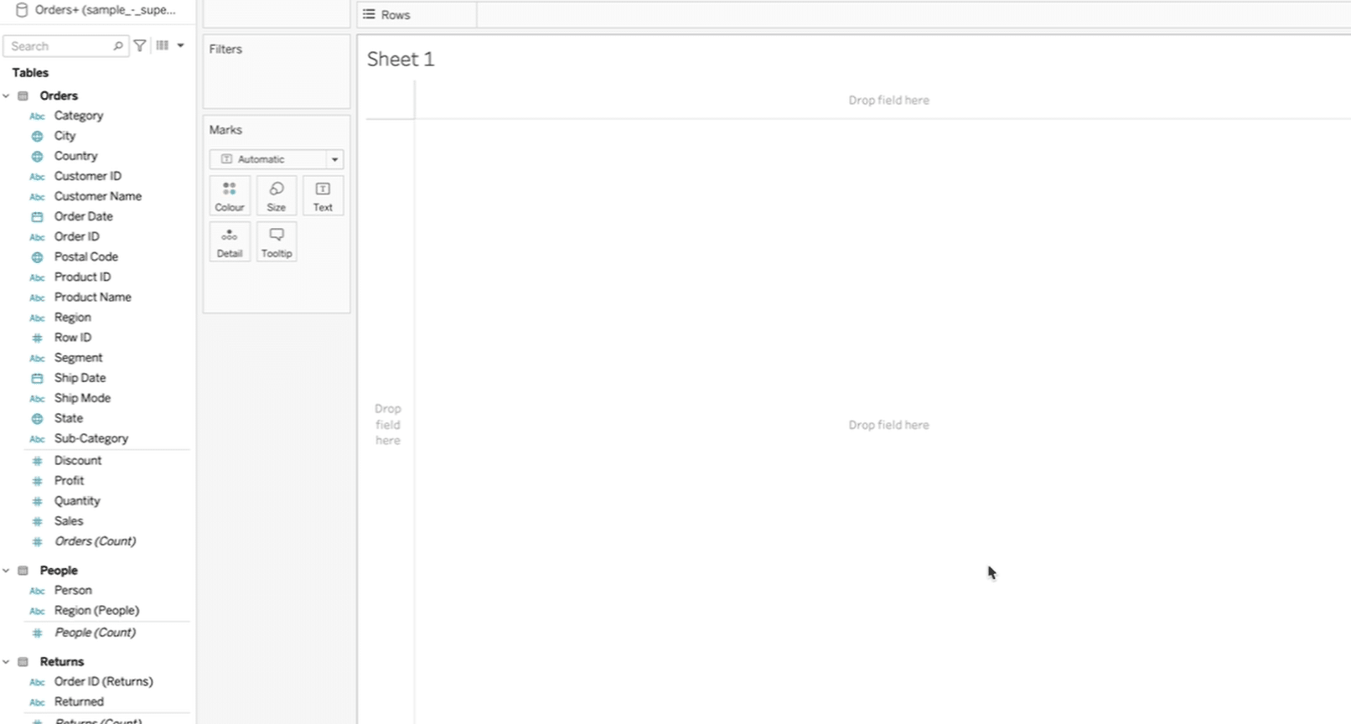The width and height of the screenshot is (1351, 724).
Task: Collapse the Orders table
Action: (x=6, y=96)
